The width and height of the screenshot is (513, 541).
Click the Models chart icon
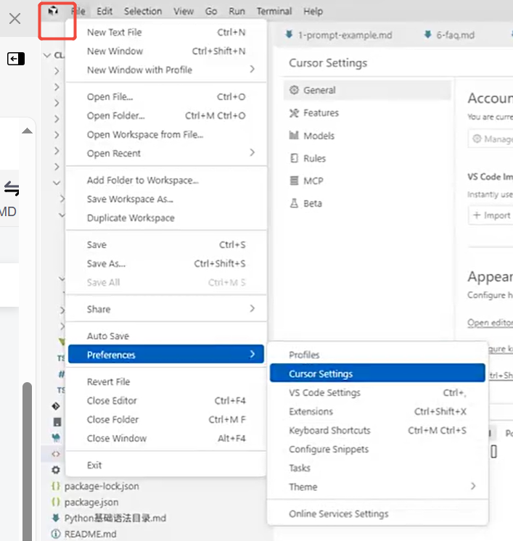coord(294,135)
